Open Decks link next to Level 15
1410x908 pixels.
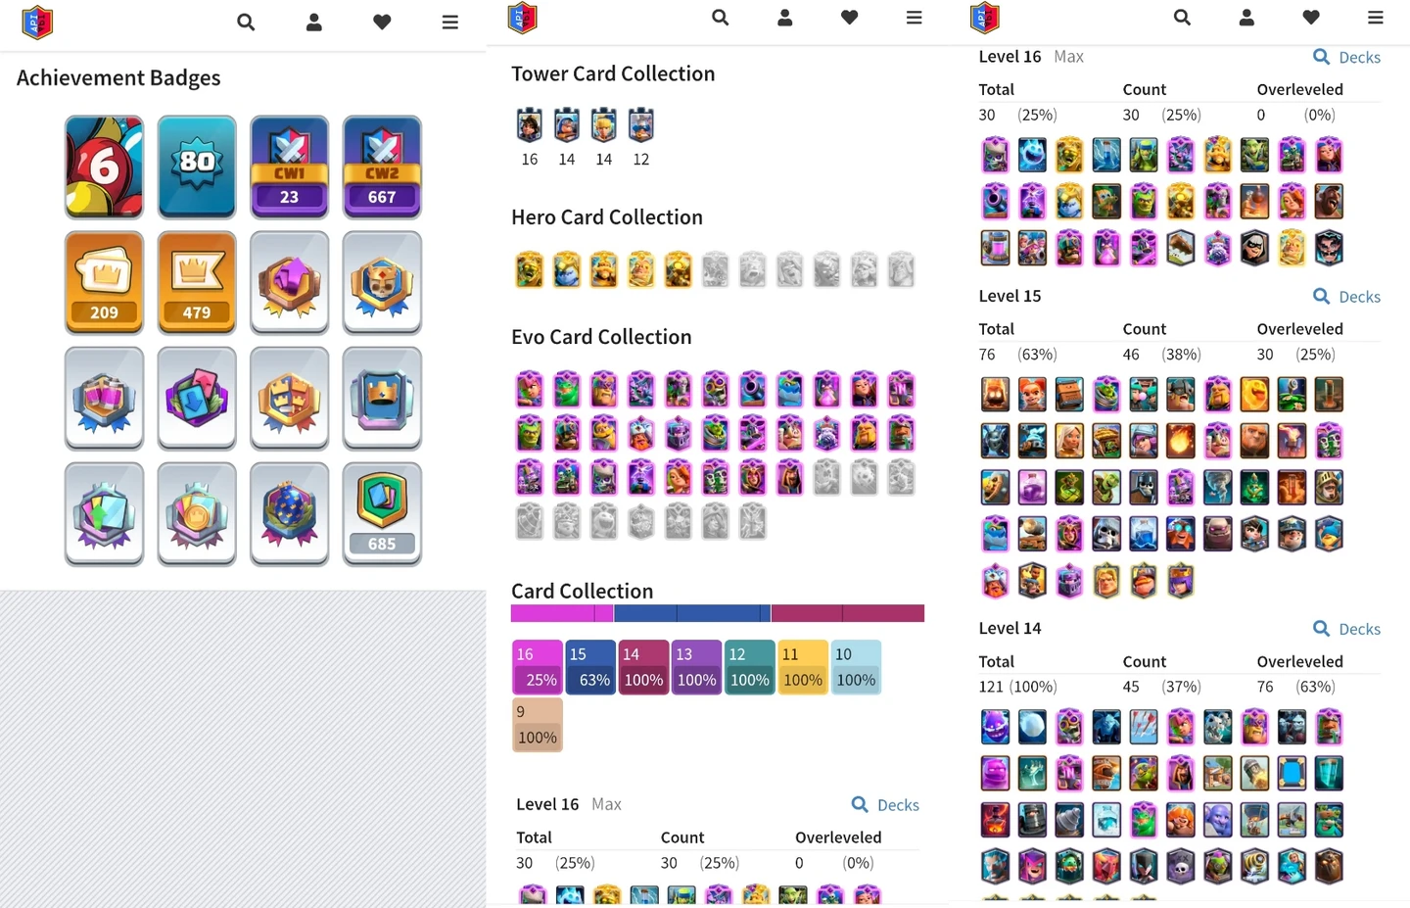coord(1347,297)
